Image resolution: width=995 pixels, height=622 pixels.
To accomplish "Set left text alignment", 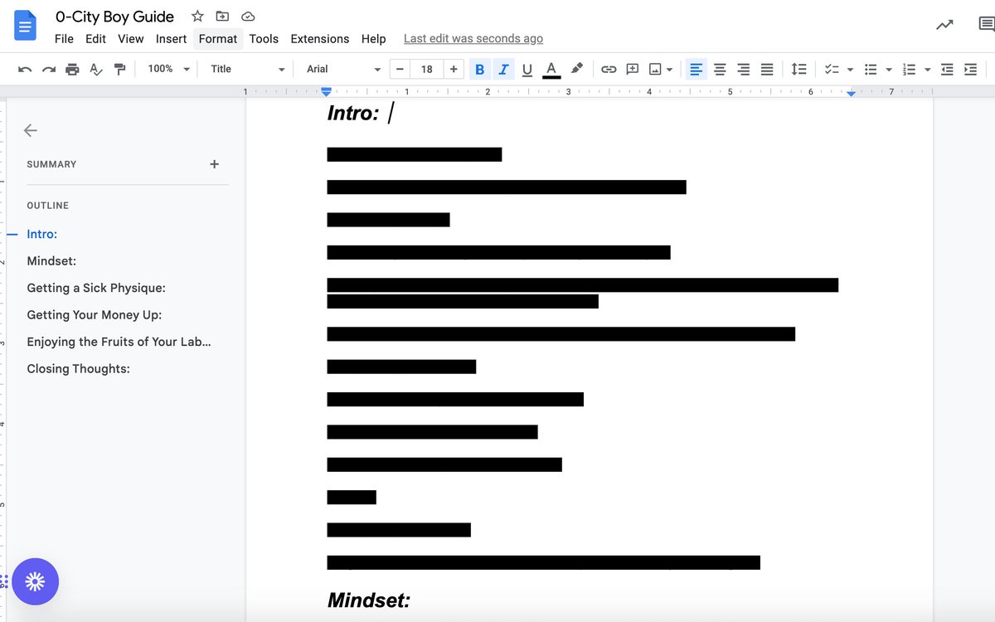I will click(x=696, y=69).
